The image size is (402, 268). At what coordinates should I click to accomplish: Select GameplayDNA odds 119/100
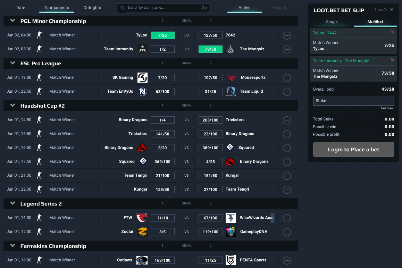click(x=210, y=232)
